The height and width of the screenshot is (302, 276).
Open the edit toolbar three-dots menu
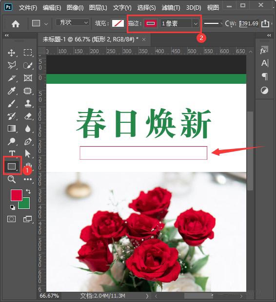(x=28, y=179)
